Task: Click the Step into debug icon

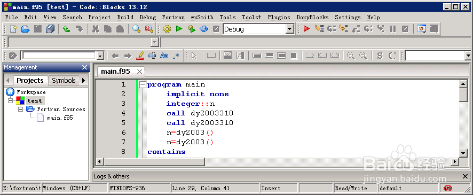Action: coord(344,29)
